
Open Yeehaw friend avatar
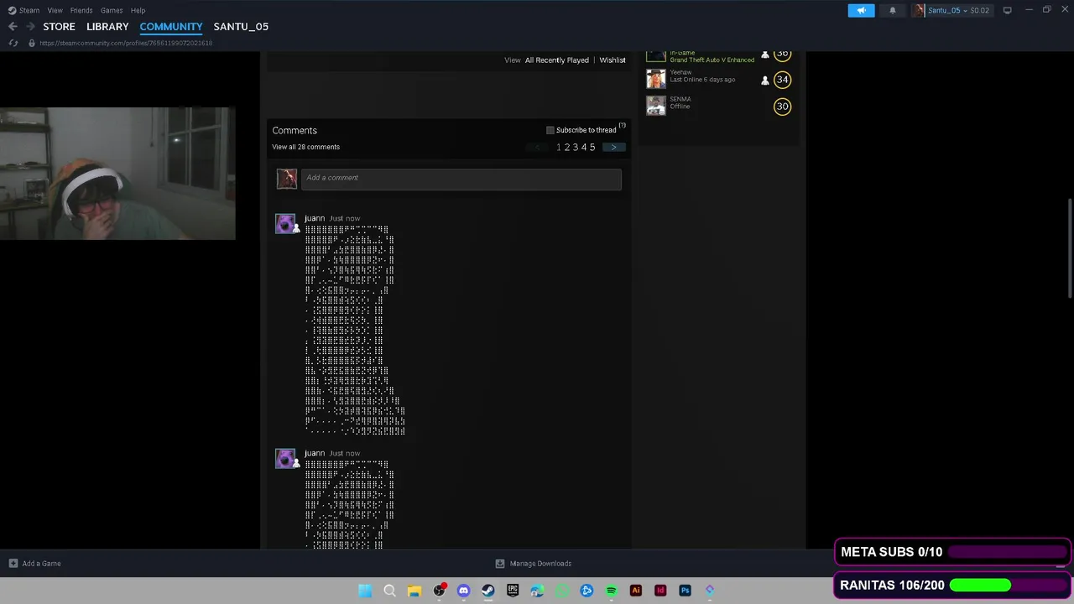[x=656, y=79]
